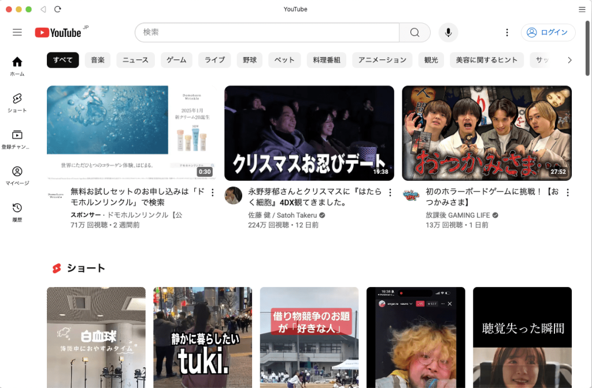Viewport: 592px width, 388px height.
Task: Select the 美容に関するヒント filter chip
Action: [x=487, y=60]
